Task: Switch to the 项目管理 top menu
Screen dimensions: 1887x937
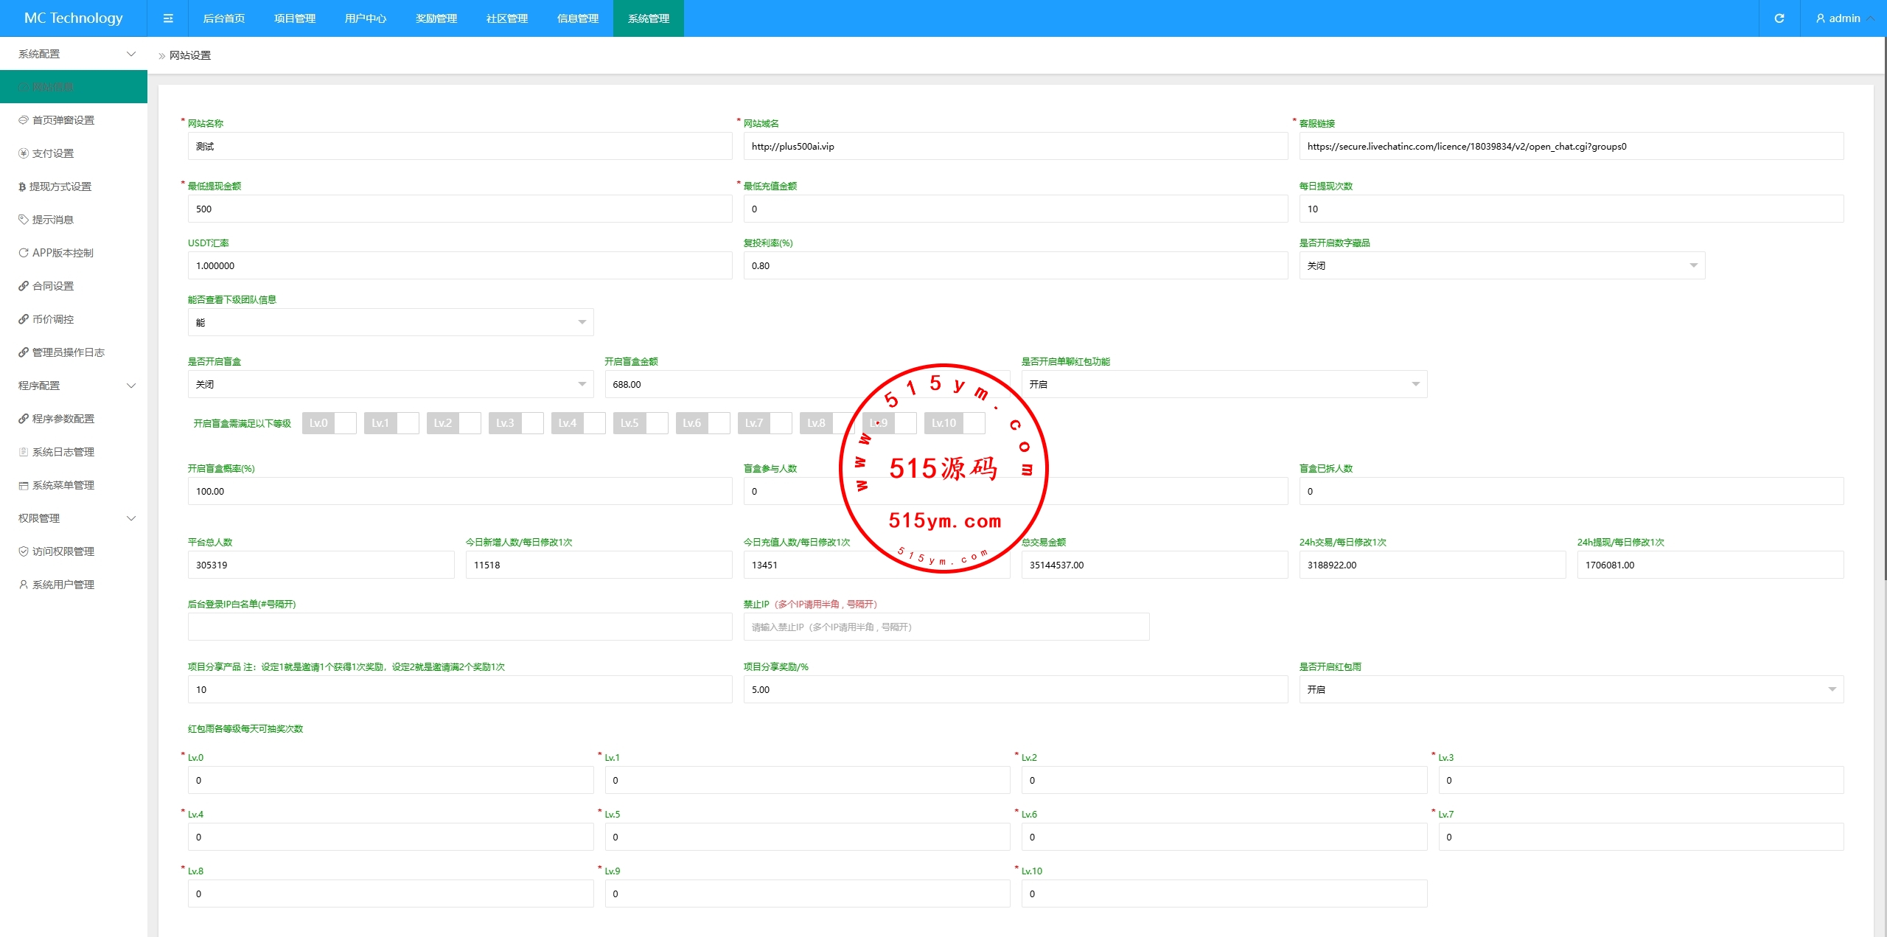Action: pos(295,18)
